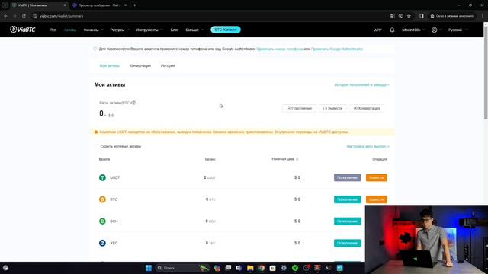Open the ViaBTC logo home link
The width and height of the screenshot is (488, 274).
[x=23, y=30]
